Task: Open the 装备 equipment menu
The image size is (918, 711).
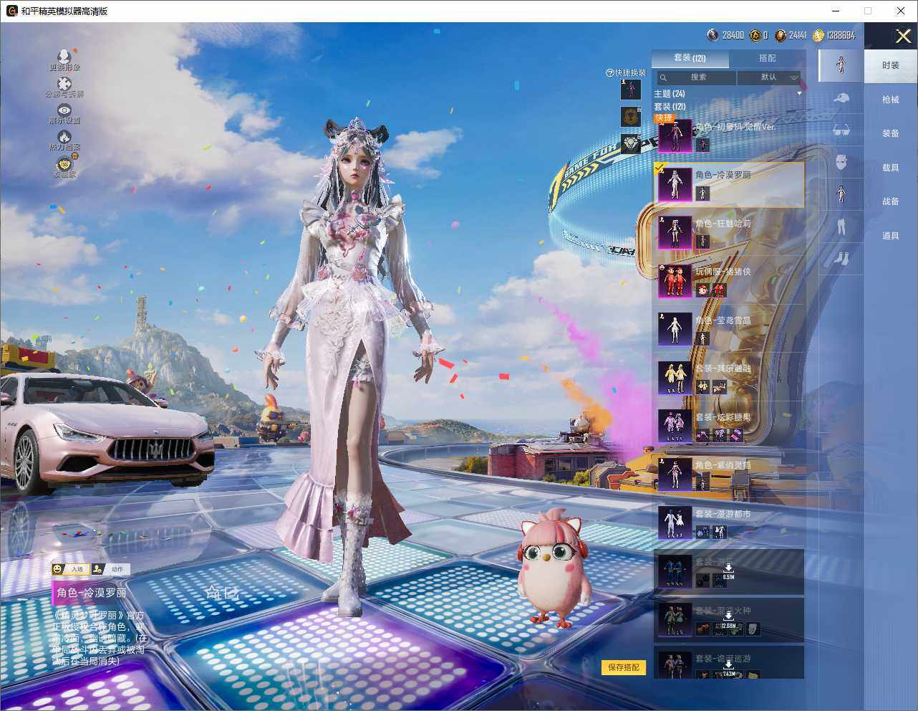Action: [891, 133]
